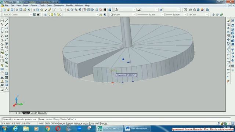Screen dimensions: 235x132
Task: Open Google Chrome from the taskbar
Action: (x=47, y=129)
